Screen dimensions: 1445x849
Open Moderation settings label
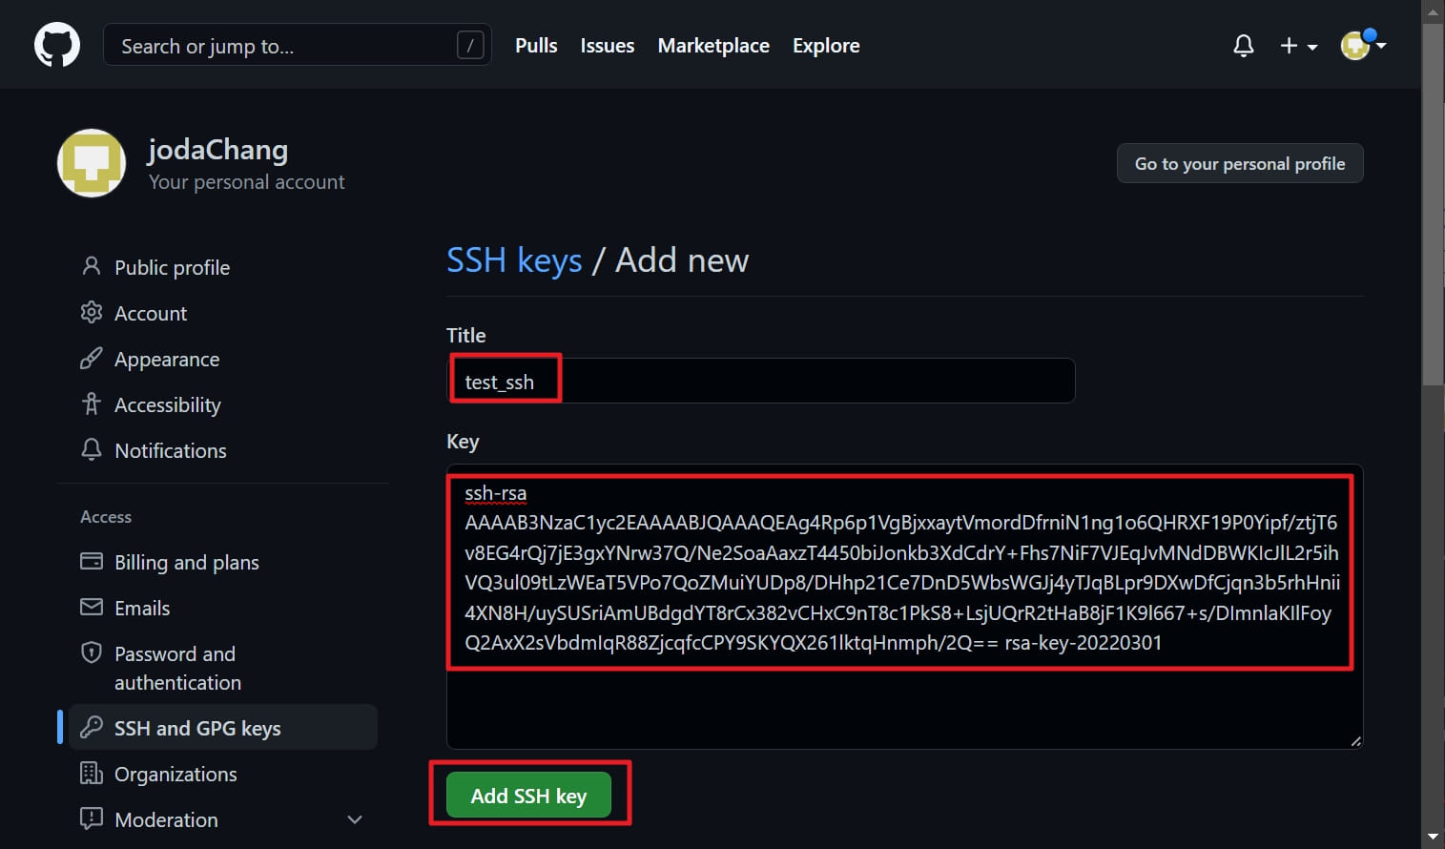click(x=166, y=819)
